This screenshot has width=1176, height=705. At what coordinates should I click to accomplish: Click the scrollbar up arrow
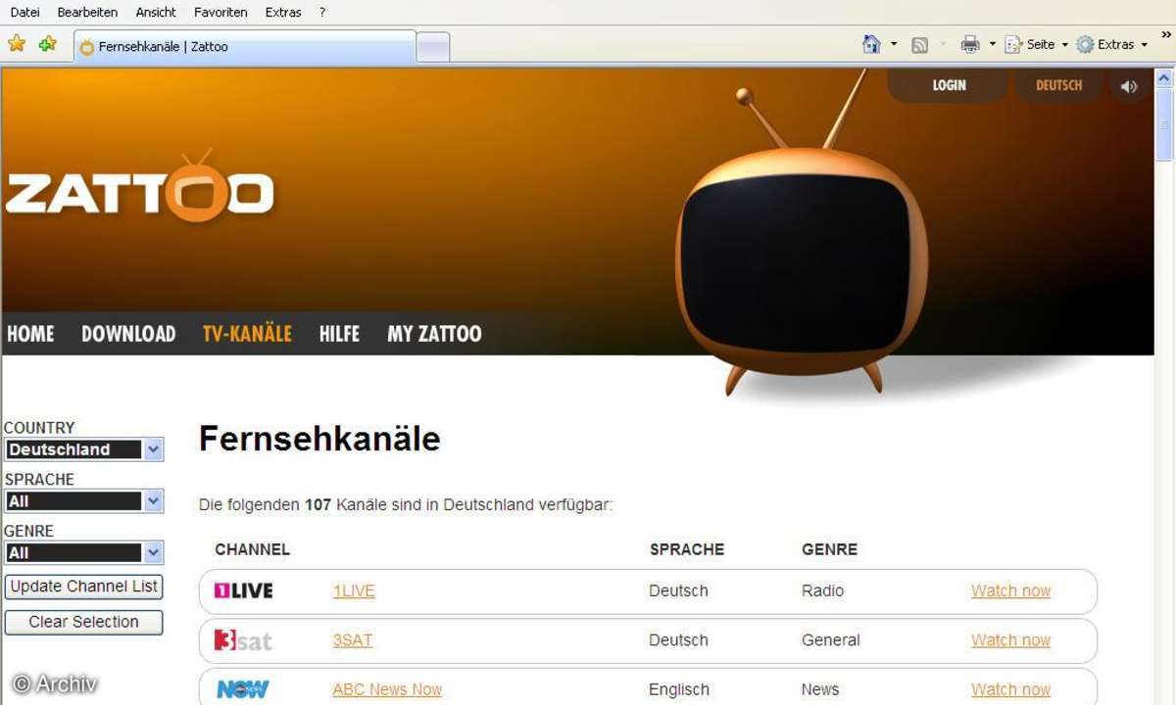[x=1164, y=77]
